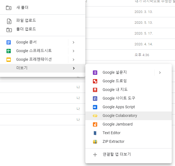Click the 2020. 3. 13. date row

(x=143, y=12)
